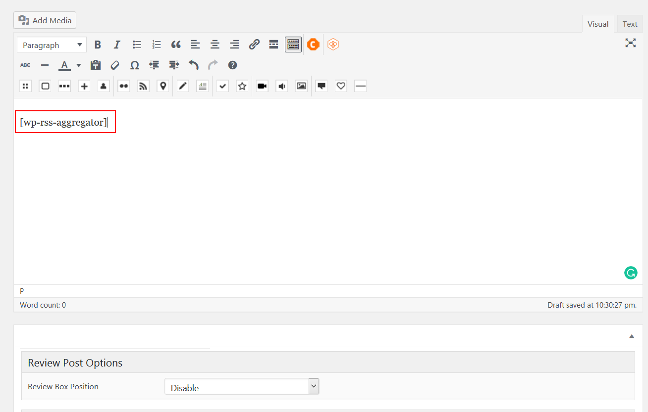Click the orange hexagon toolbar icon

pyautogui.click(x=333, y=45)
